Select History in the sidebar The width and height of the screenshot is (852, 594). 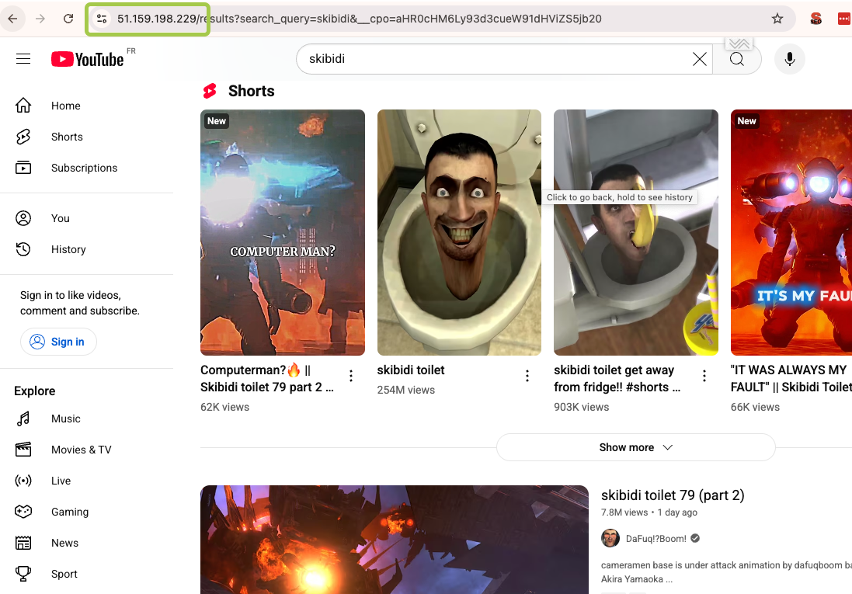68,249
